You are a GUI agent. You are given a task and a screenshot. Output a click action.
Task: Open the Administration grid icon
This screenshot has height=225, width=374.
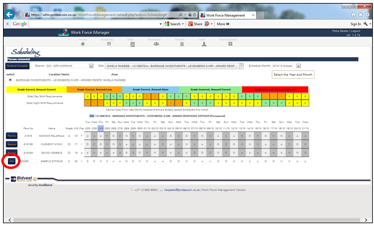230,44
